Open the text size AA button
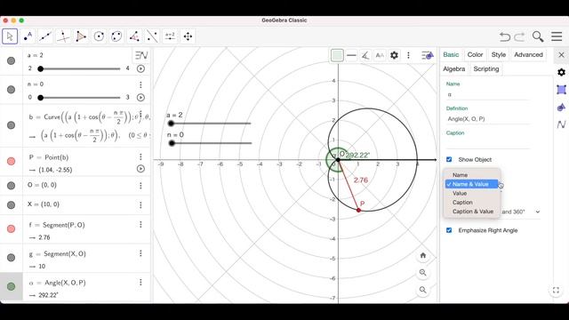569x320 pixels. [x=380, y=55]
